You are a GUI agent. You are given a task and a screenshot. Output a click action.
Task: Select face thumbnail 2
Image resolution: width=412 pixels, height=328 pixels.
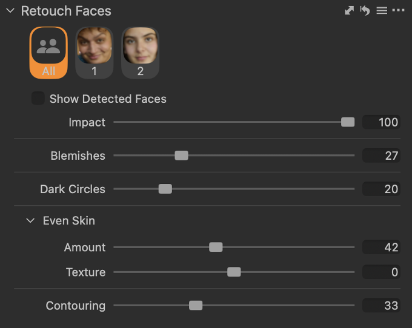pyautogui.click(x=141, y=53)
